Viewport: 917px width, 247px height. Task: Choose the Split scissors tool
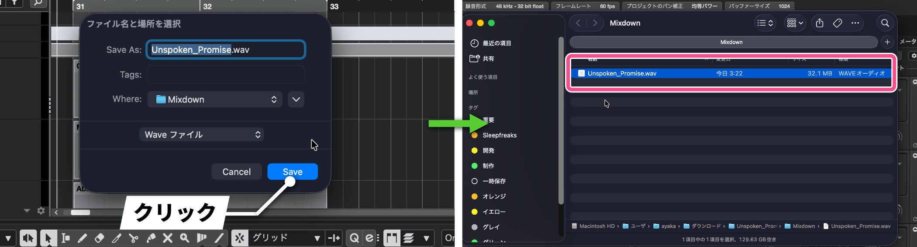tap(134, 238)
